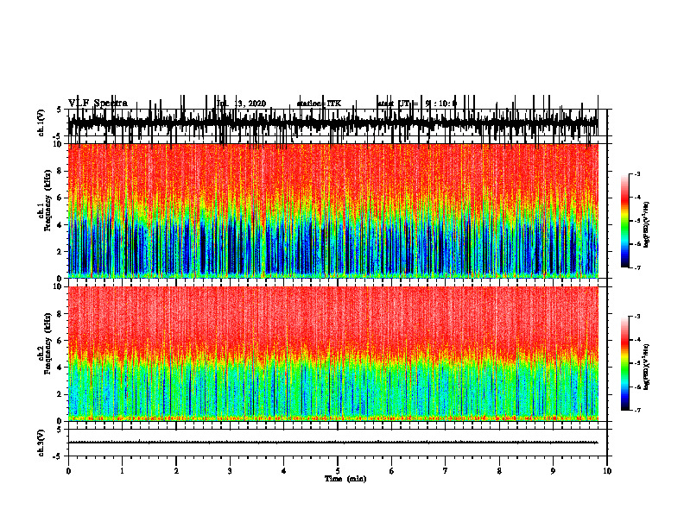Click the "ch.1(V)" waveform axis label
684x528 pixels.
click(x=41, y=123)
